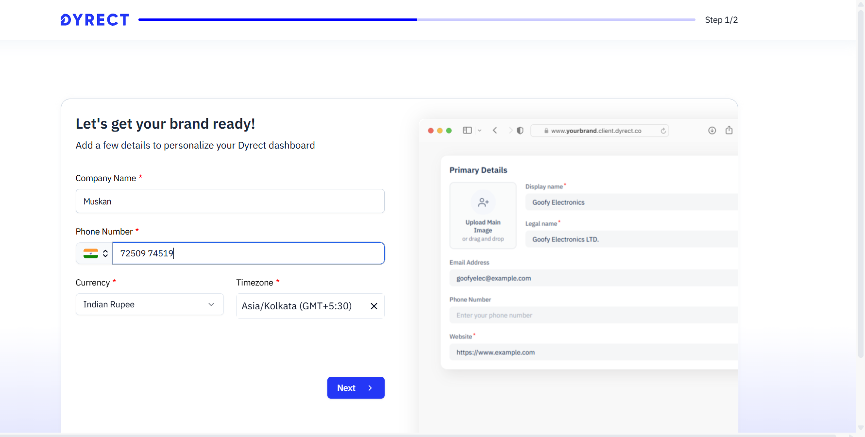Click the Next button

coord(356,388)
